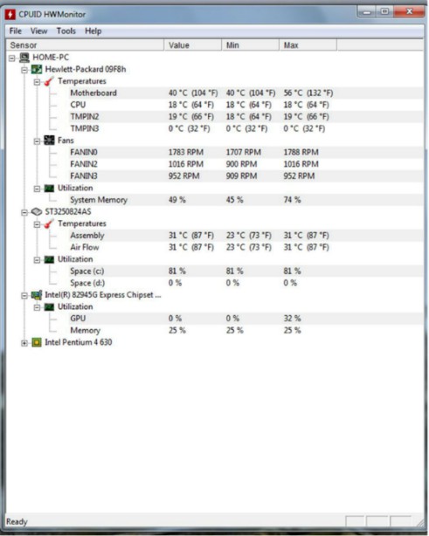Image resolution: width=429 pixels, height=536 pixels.
Task: Expand the Intel Pentium 4 630 node
Action: click(24, 343)
